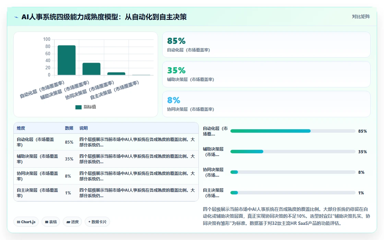Click the lightning icon beside the title
384x240 pixels.
point(16,17)
